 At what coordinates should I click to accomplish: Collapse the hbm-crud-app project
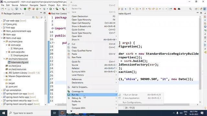tap(2, 38)
